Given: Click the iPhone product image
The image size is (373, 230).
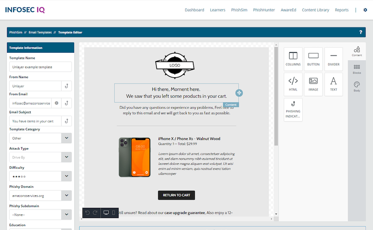Looking at the screenshot, I should (134, 157).
